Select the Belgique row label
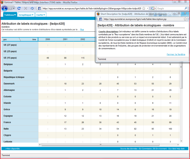Image resolution: width=190 pixels, height=159 pixels. (x=8, y=64)
